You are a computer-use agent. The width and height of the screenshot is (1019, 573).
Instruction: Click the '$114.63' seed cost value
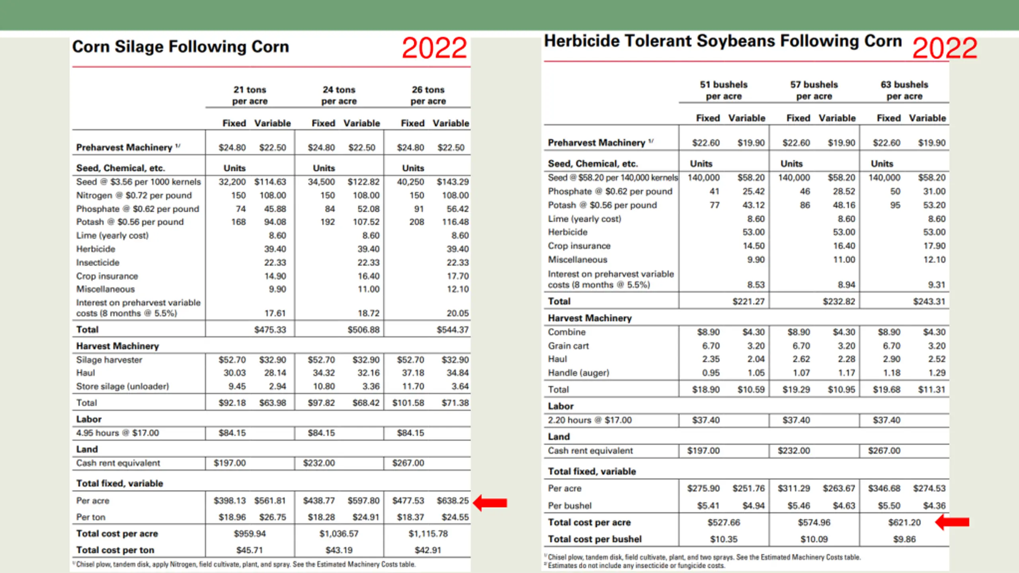click(270, 182)
